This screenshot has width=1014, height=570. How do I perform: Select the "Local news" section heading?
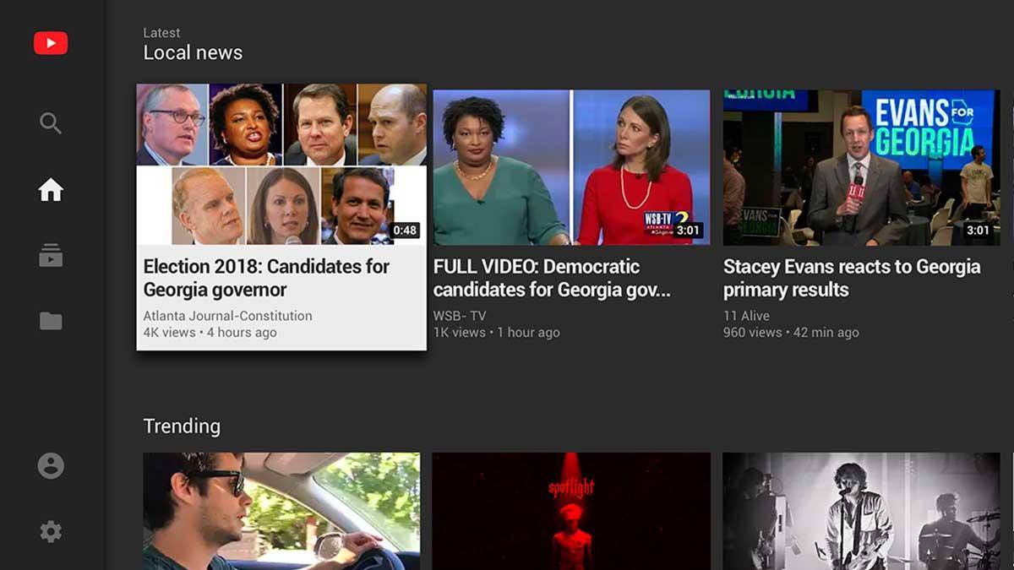point(193,52)
